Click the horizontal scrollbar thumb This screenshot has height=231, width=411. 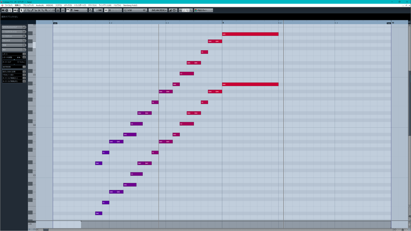pyautogui.click(x=46, y=229)
